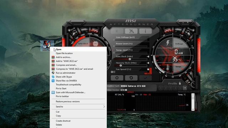Select Pin to taskbar
Viewport: 228px width, 128px height.
(78, 96)
